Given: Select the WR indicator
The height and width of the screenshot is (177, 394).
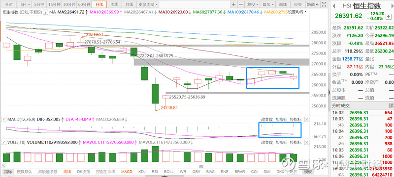Looking at the screenshot, I should pyautogui.click(x=183, y=172).
